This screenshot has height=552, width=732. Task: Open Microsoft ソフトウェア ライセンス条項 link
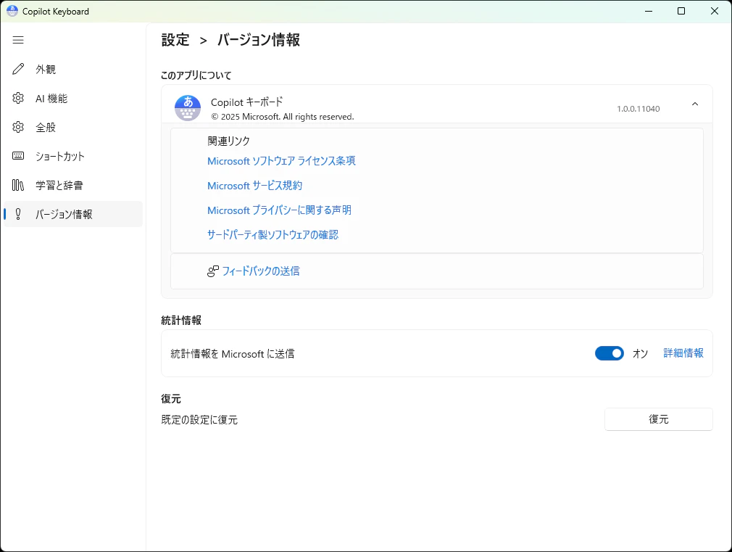281,161
